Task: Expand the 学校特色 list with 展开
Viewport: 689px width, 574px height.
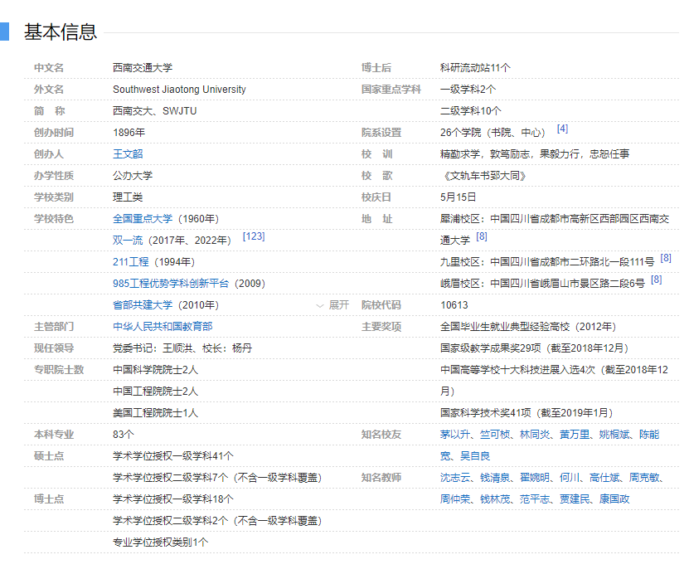Action: pyautogui.click(x=333, y=305)
